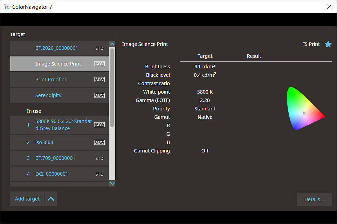Click the scrollbar up arrow in the target list
Screen dimensions: 337x224
112,43
